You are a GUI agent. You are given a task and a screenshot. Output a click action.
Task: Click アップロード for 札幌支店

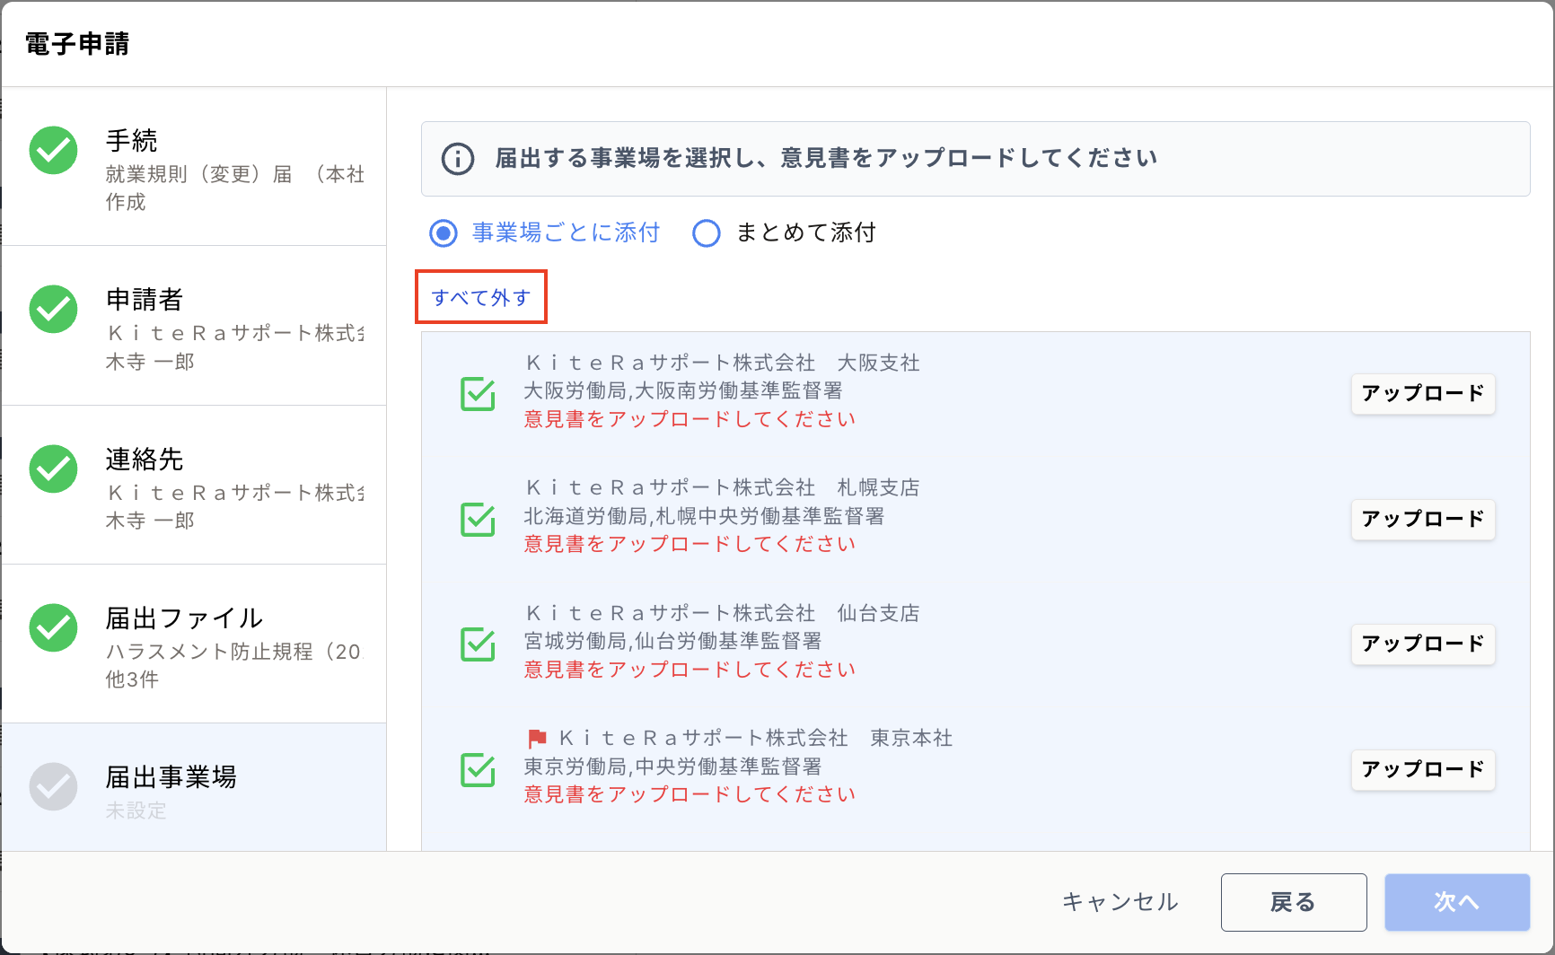pos(1423,520)
